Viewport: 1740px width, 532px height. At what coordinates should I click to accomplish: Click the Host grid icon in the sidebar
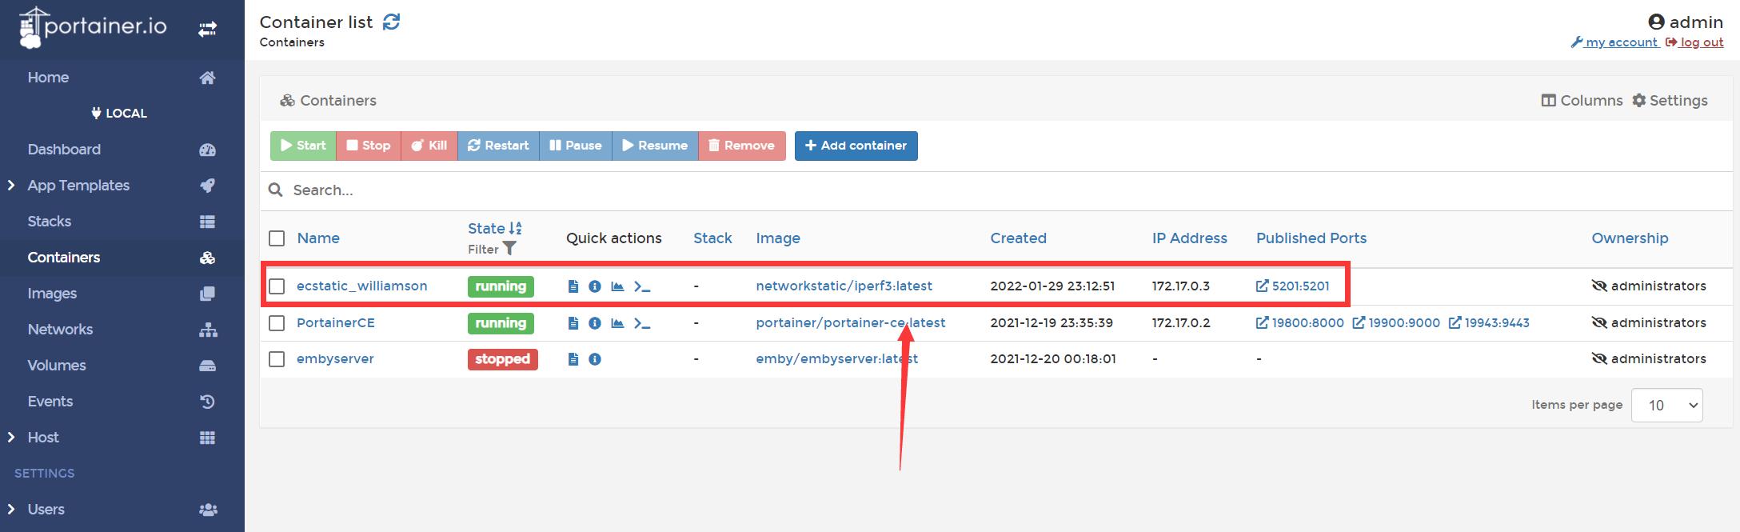pyautogui.click(x=207, y=438)
